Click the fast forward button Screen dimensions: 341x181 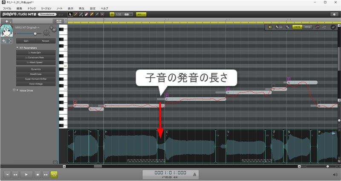click(46, 174)
